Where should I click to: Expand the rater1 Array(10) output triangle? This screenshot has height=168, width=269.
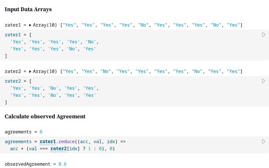tap(30, 25)
